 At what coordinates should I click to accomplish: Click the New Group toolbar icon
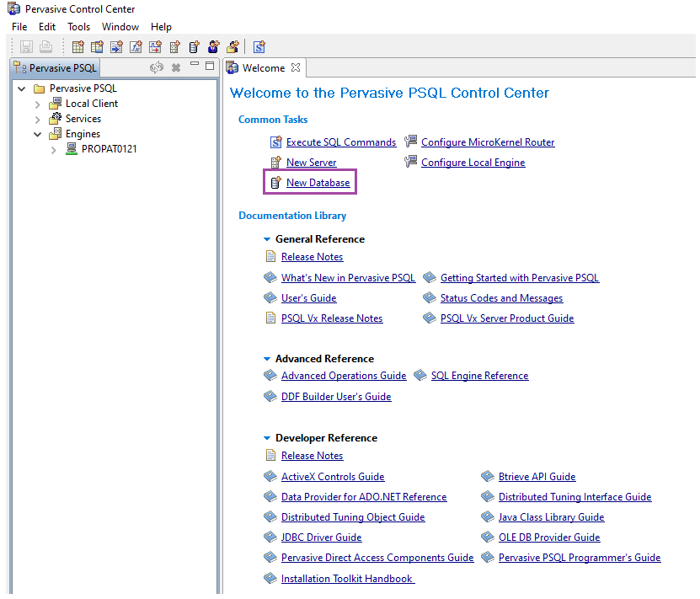(232, 47)
